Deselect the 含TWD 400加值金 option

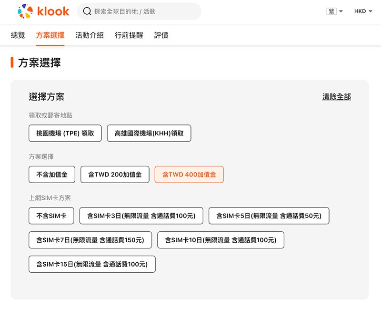[x=189, y=175]
